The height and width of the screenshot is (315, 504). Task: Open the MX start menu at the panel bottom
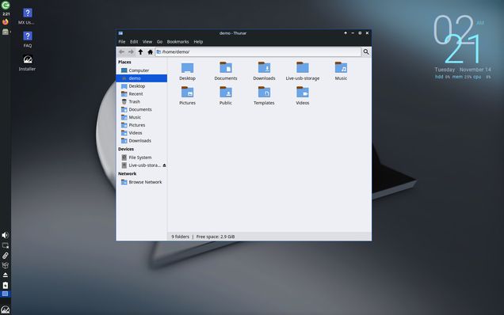[x=5, y=309]
